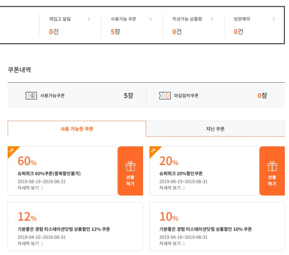
Task: Click the 선물 ribbon on 60% coupon
Action: click(12, 150)
